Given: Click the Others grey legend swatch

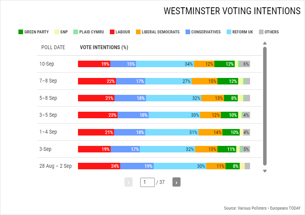Looking at the screenshot, I should point(262,32).
